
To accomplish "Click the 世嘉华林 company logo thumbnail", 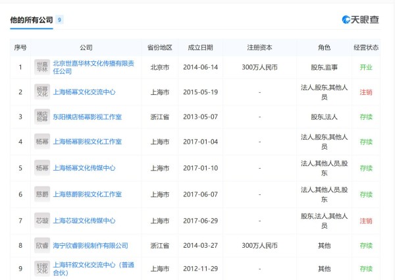I will point(42,67).
